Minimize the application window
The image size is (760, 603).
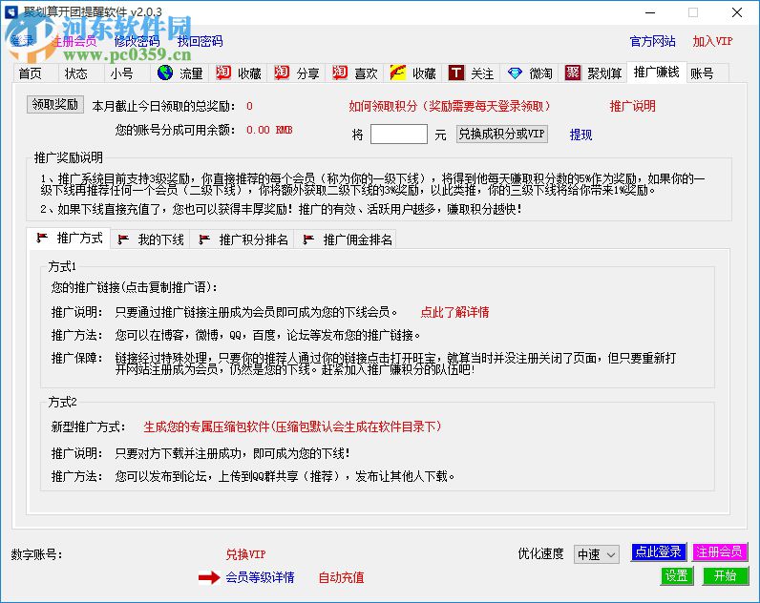pos(650,12)
